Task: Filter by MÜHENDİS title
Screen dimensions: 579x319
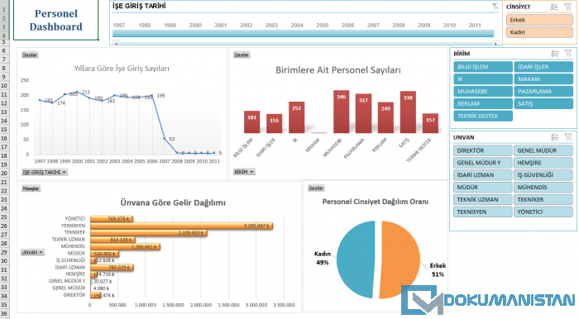Action: pyautogui.click(x=543, y=188)
